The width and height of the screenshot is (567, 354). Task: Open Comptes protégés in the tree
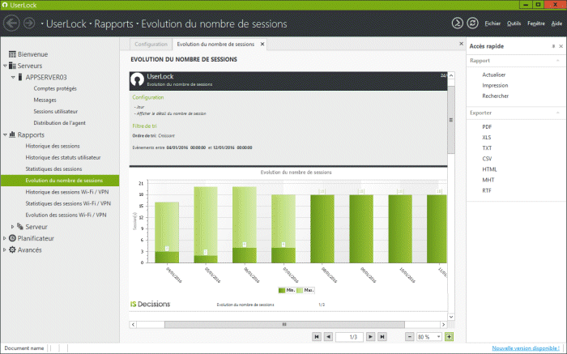click(55, 88)
